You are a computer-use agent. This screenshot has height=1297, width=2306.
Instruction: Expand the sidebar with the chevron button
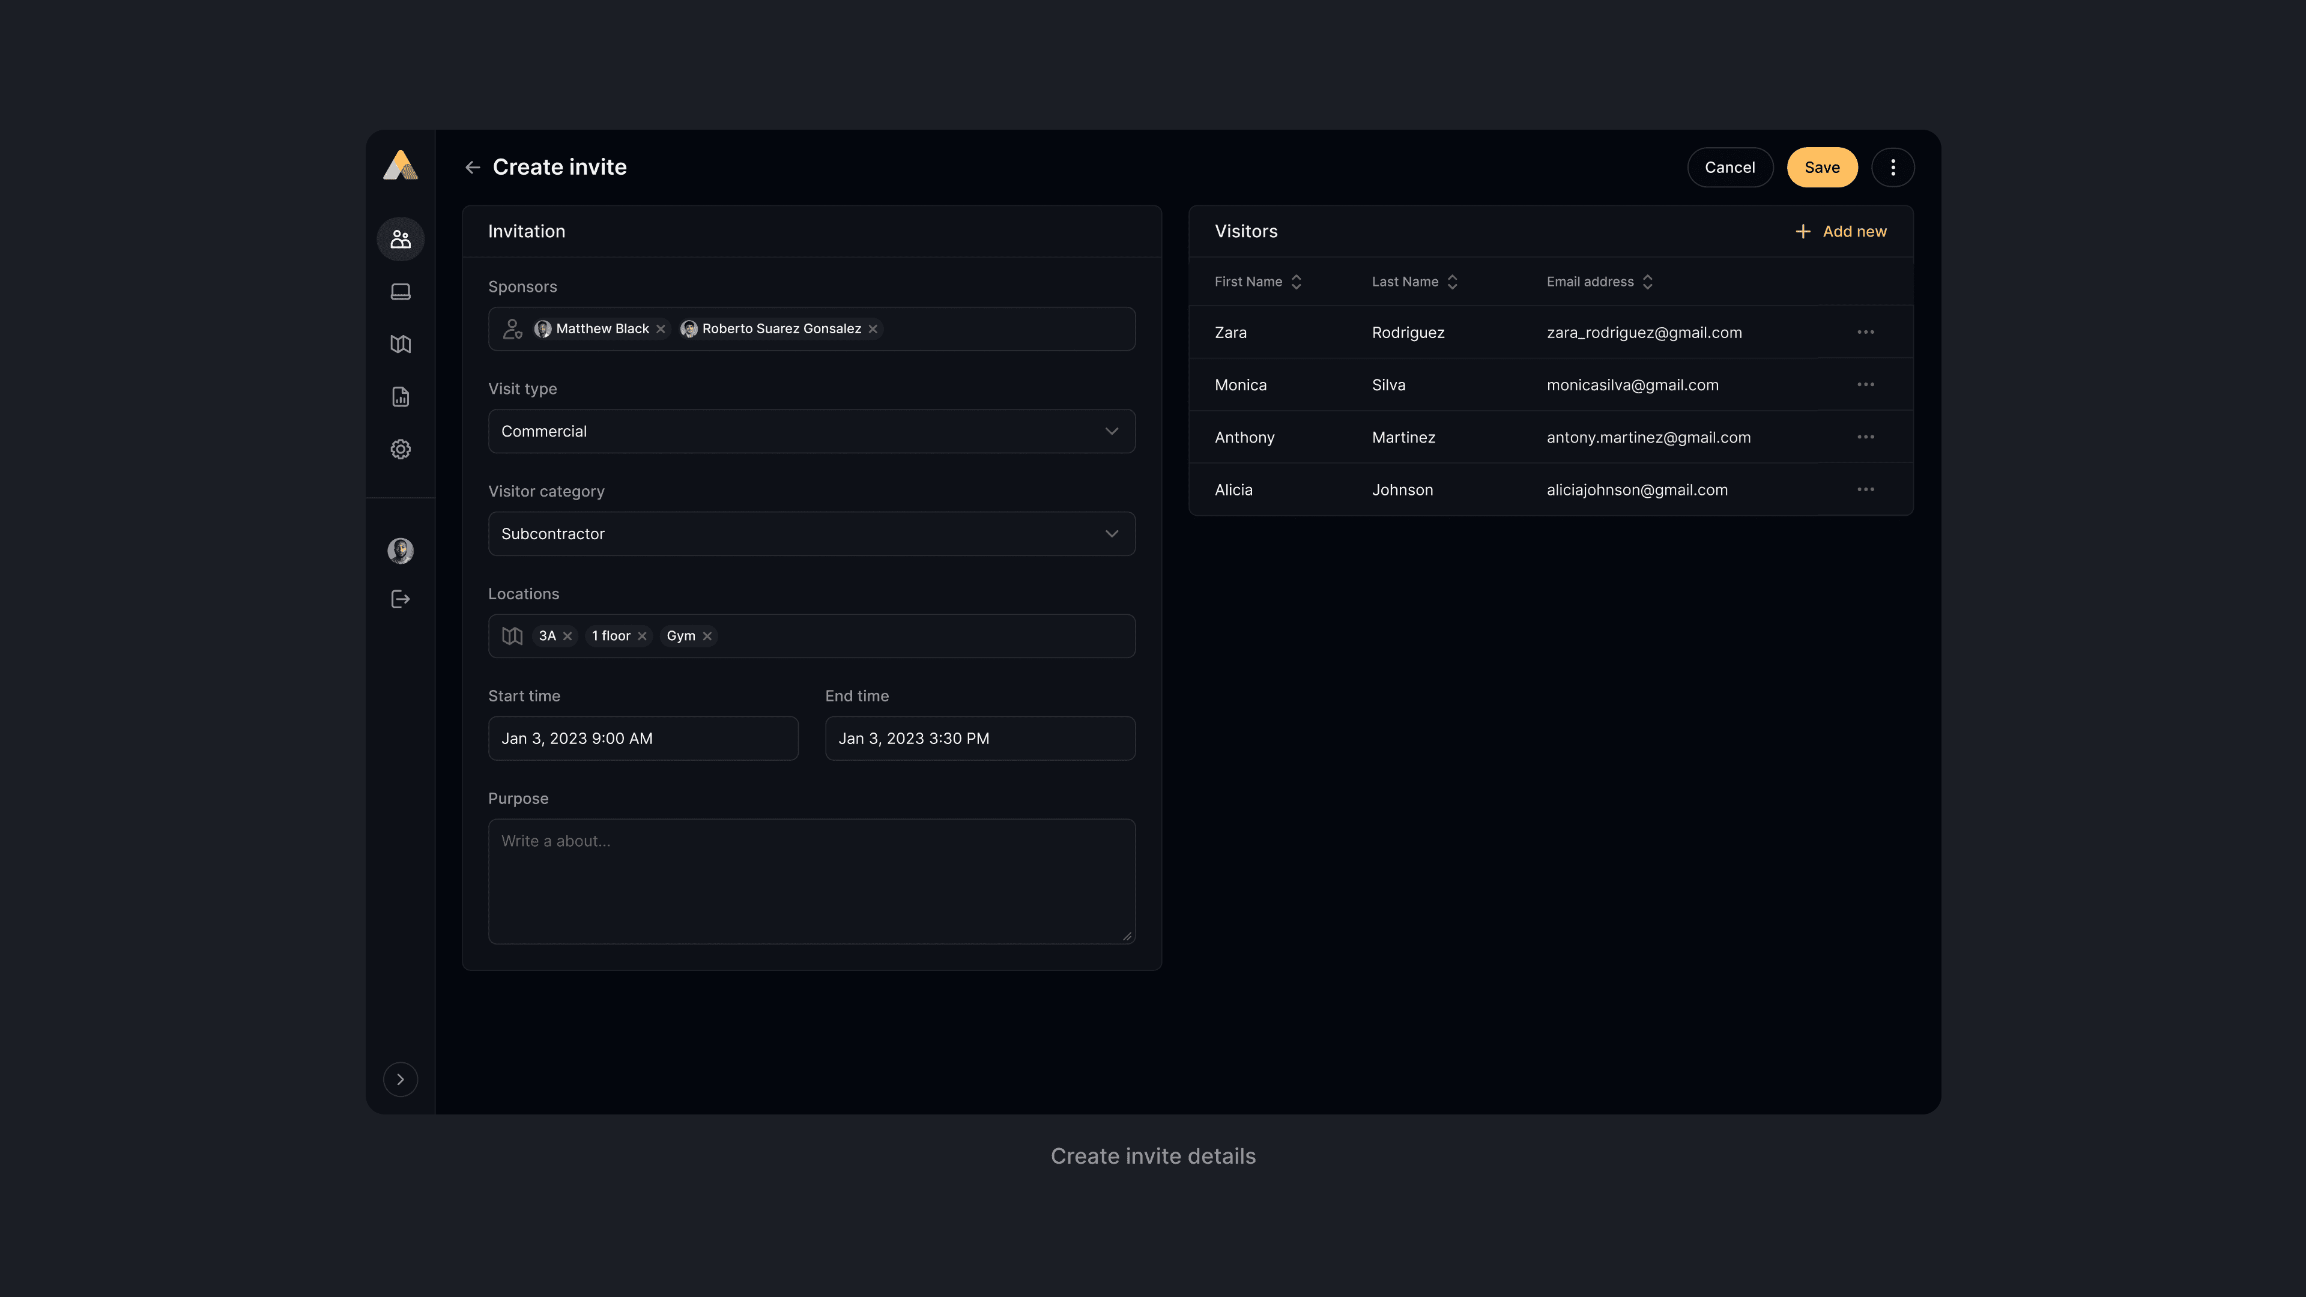(x=400, y=1078)
